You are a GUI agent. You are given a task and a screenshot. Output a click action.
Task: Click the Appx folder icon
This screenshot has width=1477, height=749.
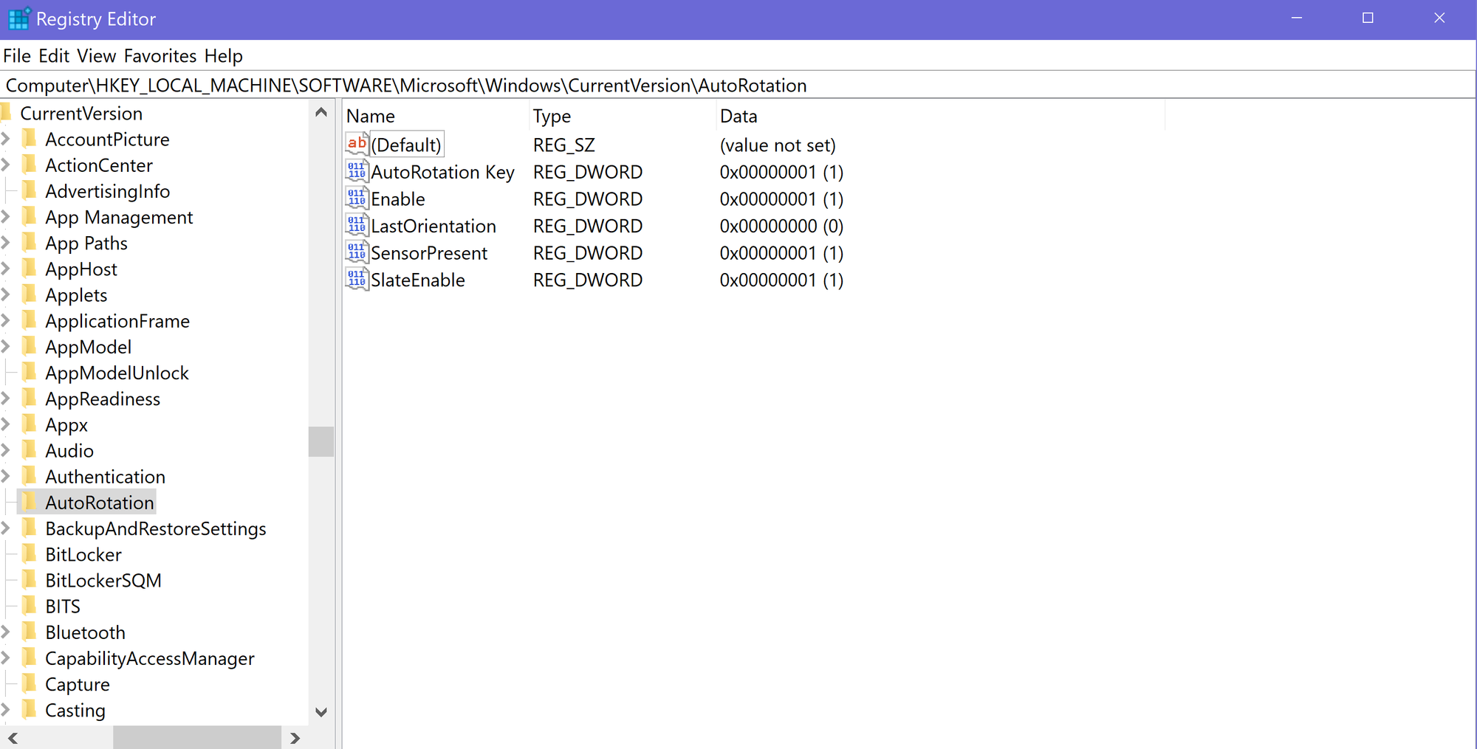[x=30, y=424]
